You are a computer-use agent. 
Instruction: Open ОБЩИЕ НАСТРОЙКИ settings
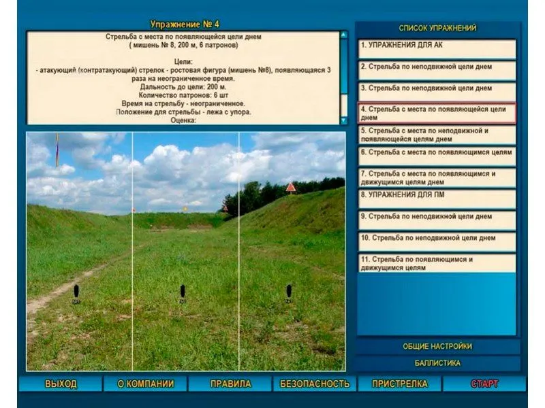[x=437, y=346]
